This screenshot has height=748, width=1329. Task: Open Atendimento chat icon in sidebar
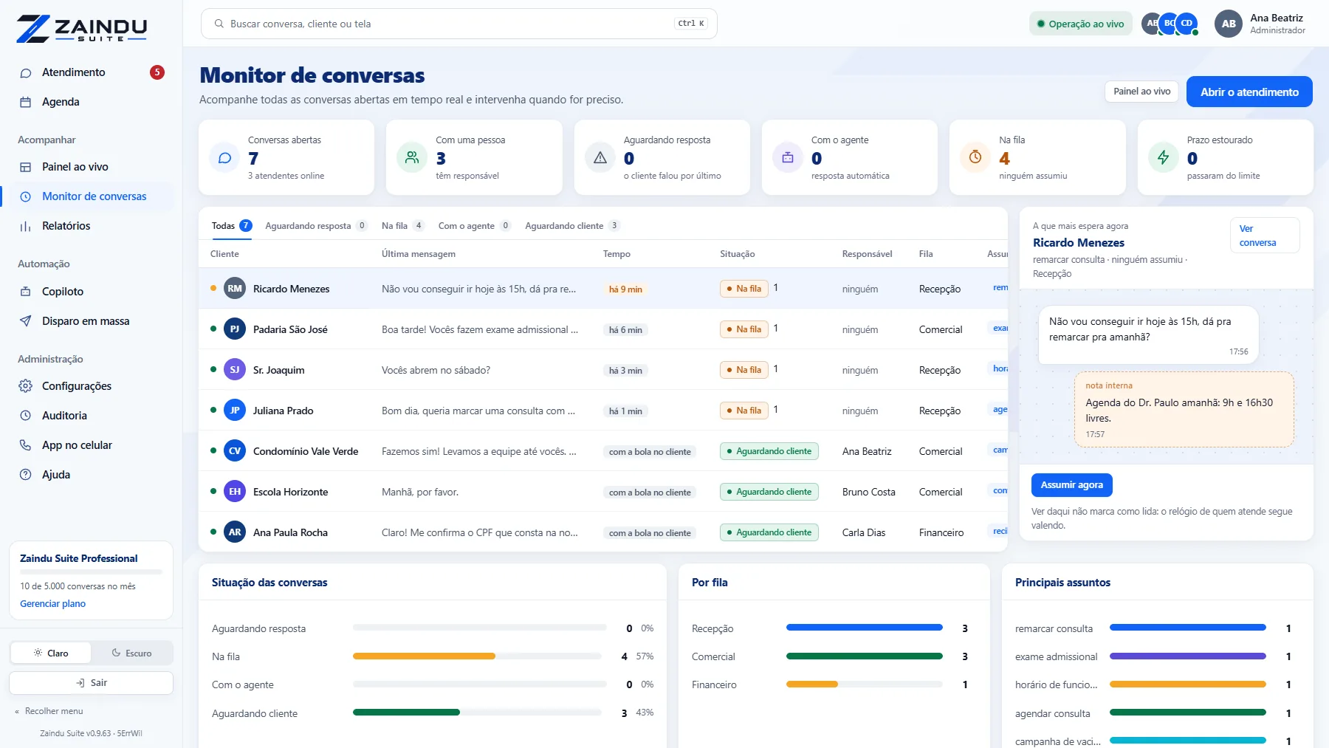(x=26, y=72)
